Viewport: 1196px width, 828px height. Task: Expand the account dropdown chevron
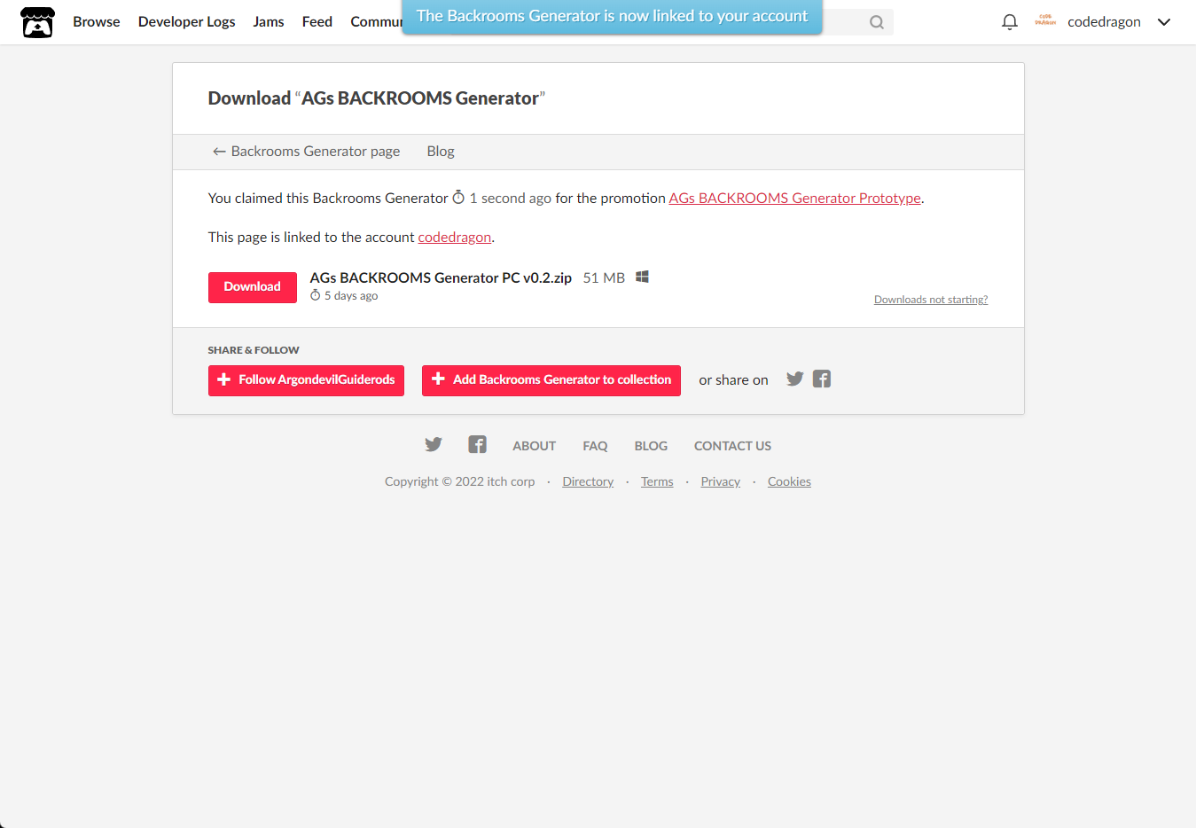click(1164, 22)
